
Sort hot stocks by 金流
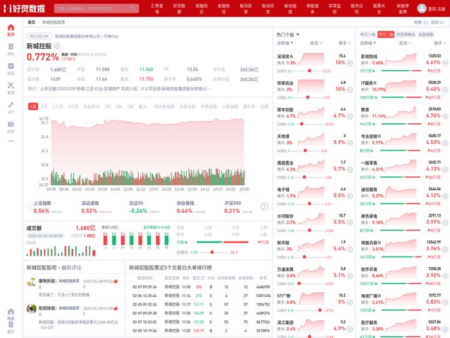click(316, 43)
